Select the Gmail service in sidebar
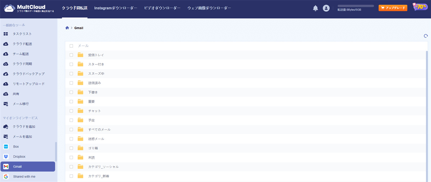 point(28,167)
